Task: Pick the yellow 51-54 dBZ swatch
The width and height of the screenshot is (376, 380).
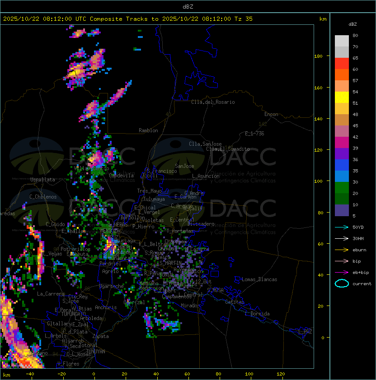Action: point(342,97)
